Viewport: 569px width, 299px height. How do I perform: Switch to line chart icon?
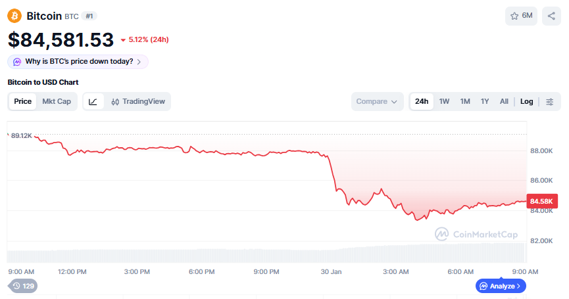pos(93,101)
